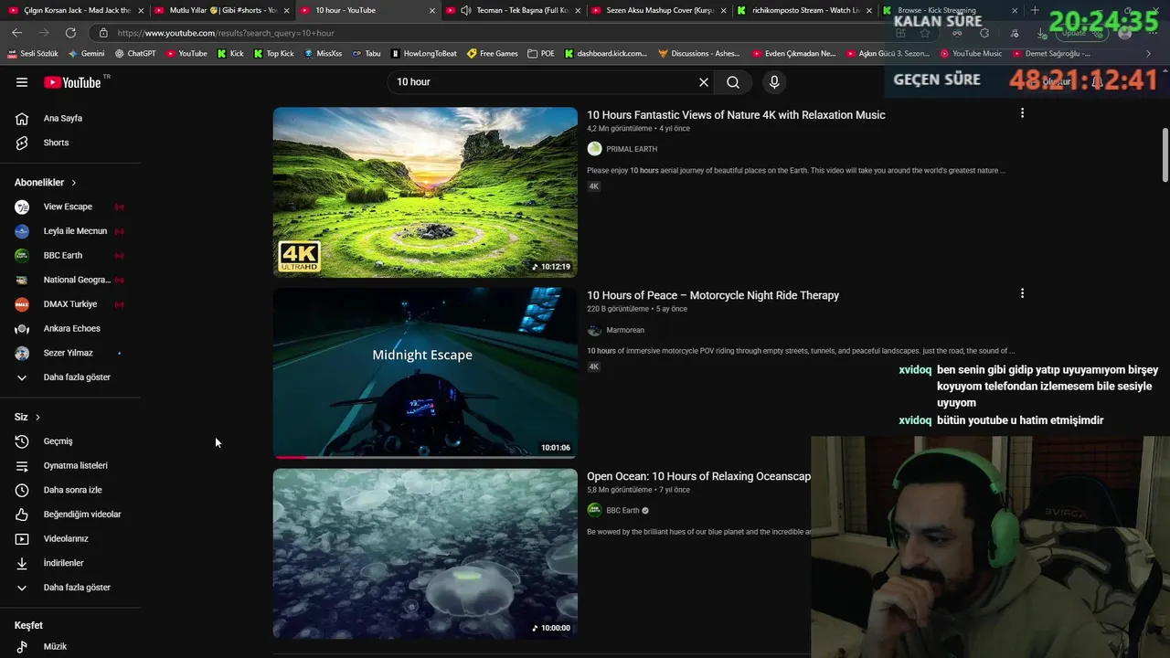
Task: Open 'Evden Çıkmadan Ne...' bookmark
Action: coord(793,54)
